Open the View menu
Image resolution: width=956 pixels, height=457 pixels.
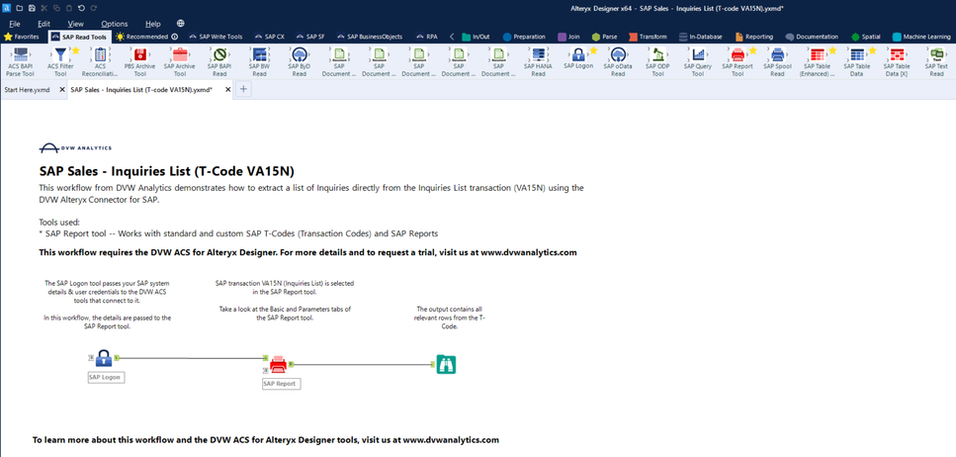coord(75,24)
